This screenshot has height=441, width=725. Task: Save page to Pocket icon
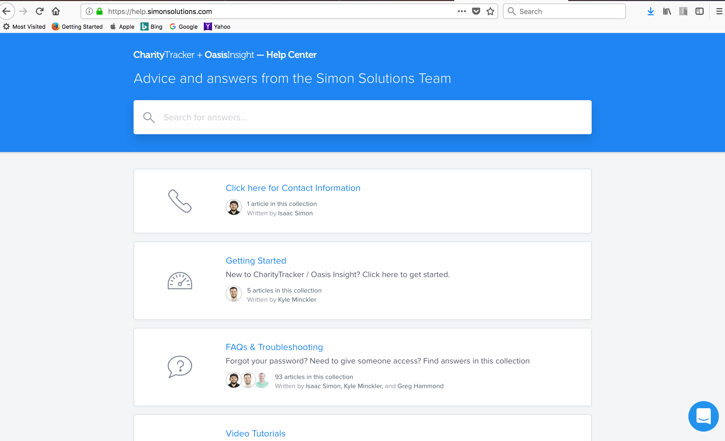click(476, 11)
